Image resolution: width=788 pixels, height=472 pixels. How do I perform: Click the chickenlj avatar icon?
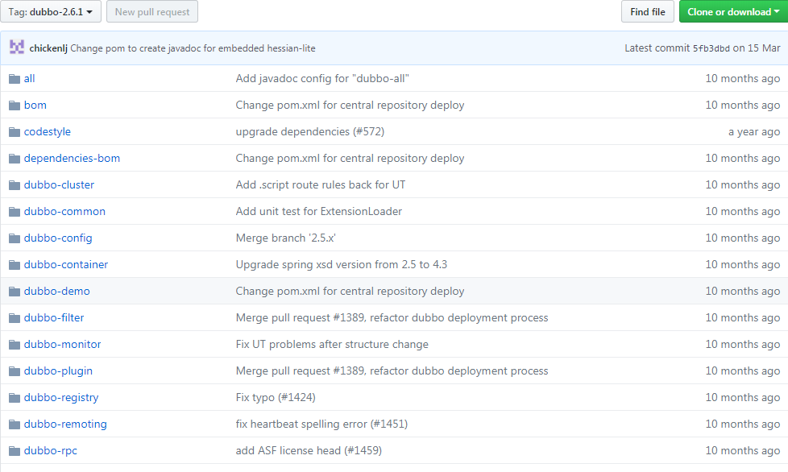pyautogui.click(x=17, y=48)
